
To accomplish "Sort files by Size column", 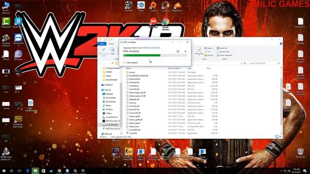I will click(208, 68).
